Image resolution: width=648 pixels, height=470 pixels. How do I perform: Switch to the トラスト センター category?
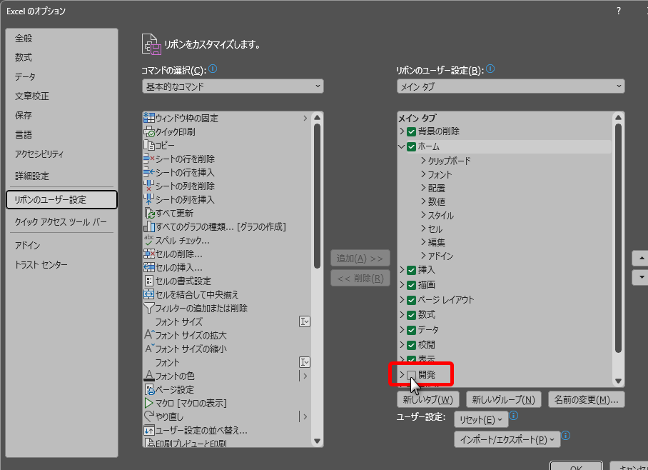click(x=41, y=265)
